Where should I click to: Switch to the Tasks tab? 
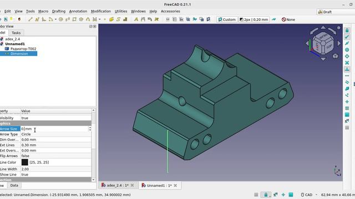click(x=16, y=33)
